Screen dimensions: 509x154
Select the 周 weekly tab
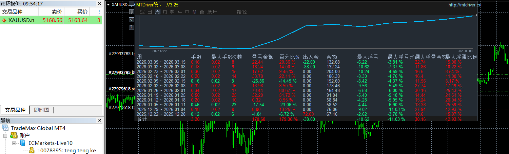point(157,12)
